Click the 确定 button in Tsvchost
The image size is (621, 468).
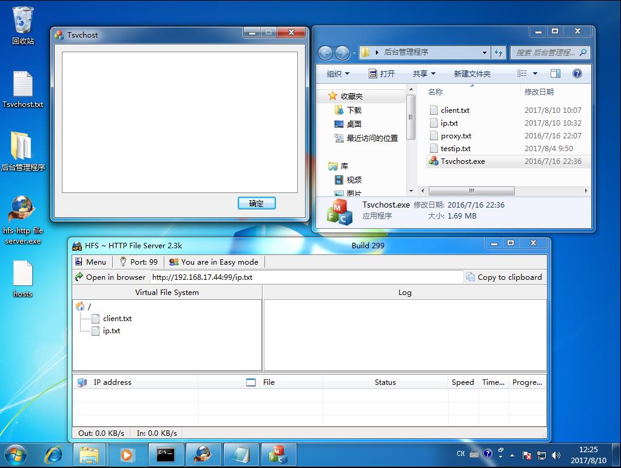point(257,203)
